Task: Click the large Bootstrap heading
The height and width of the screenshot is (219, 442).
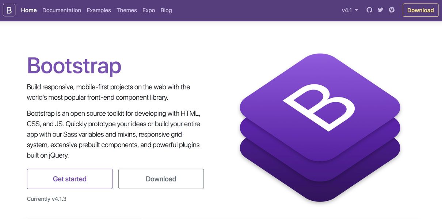Action: 74,66
